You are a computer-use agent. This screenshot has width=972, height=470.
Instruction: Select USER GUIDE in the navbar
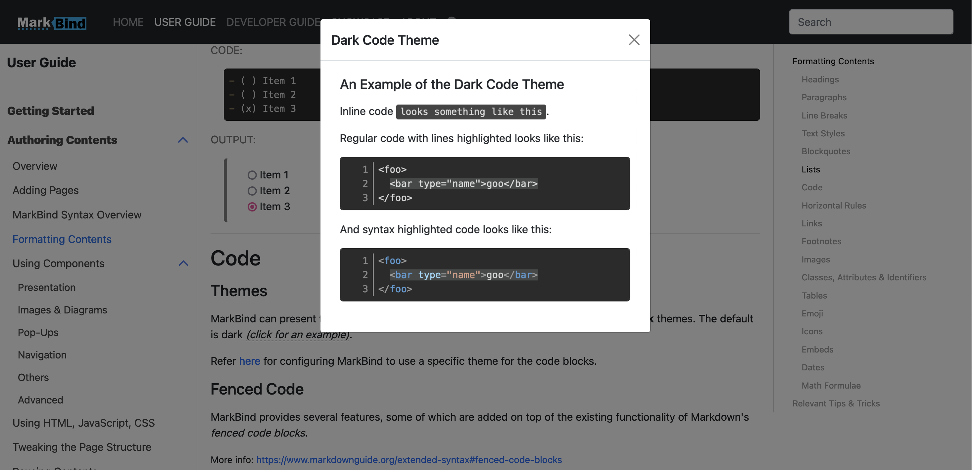click(x=185, y=22)
